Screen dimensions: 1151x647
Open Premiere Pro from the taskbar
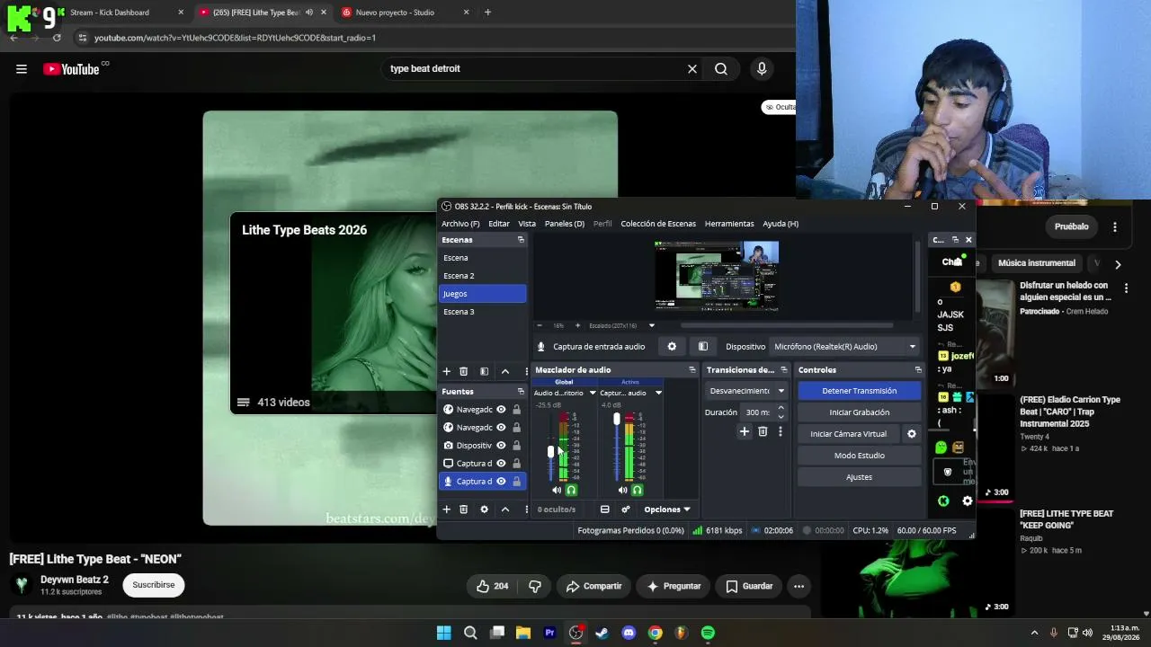(549, 633)
